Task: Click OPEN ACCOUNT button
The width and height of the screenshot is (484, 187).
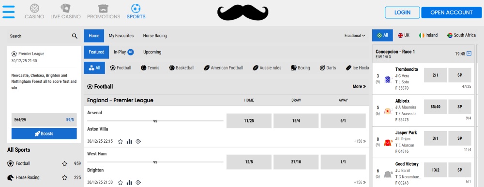Action: pos(451,13)
